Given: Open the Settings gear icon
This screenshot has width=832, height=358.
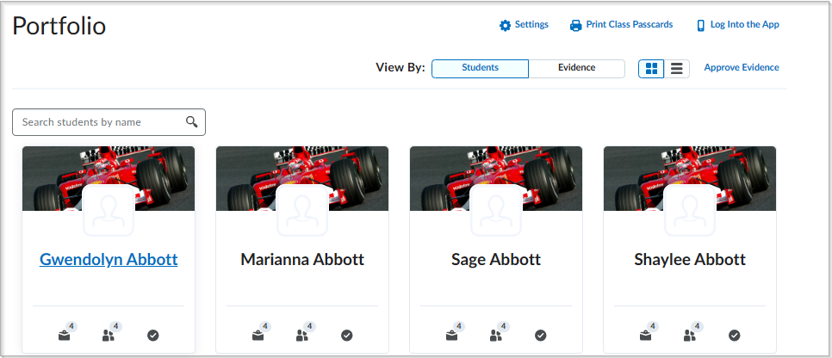Looking at the screenshot, I should [x=505, y=26].
